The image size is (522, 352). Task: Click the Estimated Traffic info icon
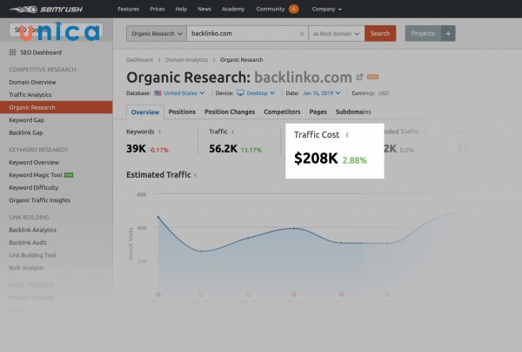196,175
